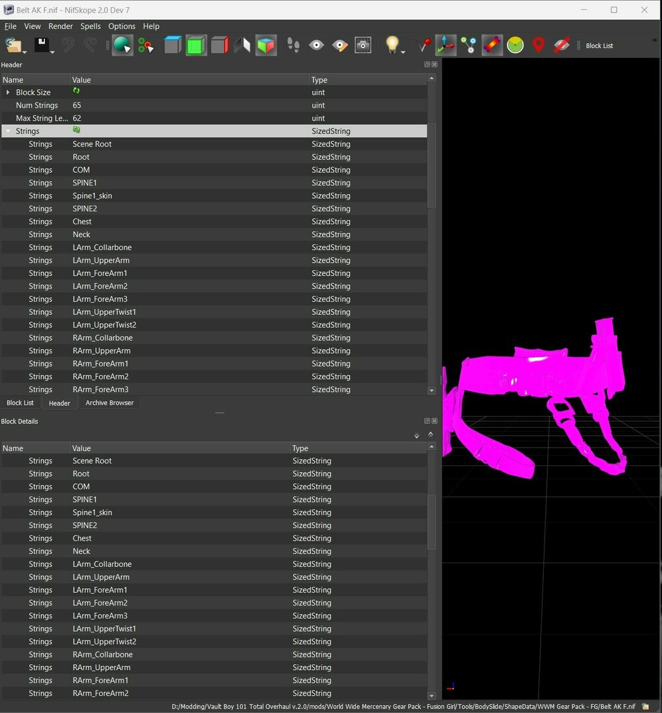Open the toolbar overflow chevron
662x713 pixels.
pos(653,40)
